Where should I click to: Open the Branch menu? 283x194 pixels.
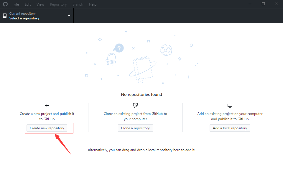pyautogui.click(x=78, y=4)
